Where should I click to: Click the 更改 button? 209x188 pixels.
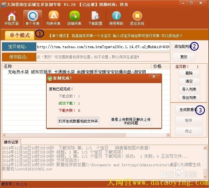click(x=184, y=57)
